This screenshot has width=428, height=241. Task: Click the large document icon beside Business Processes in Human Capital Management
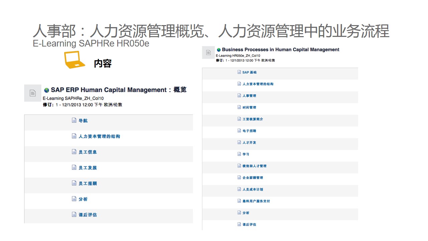pyautogui.click(x=208, y=52)
